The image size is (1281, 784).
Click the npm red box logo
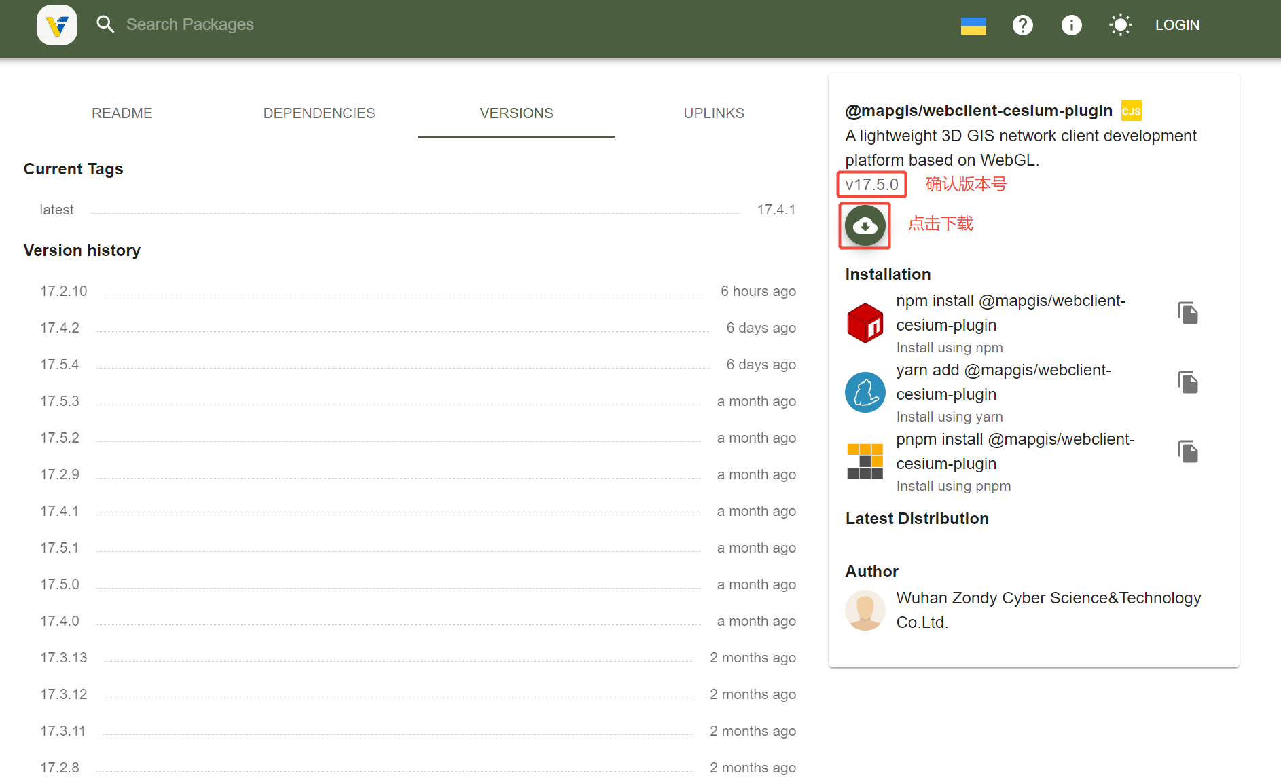pos(865,323)
